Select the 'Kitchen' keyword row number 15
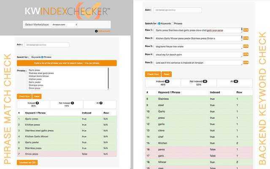Viewport: 270px width, 169px height. pos(199,143)
